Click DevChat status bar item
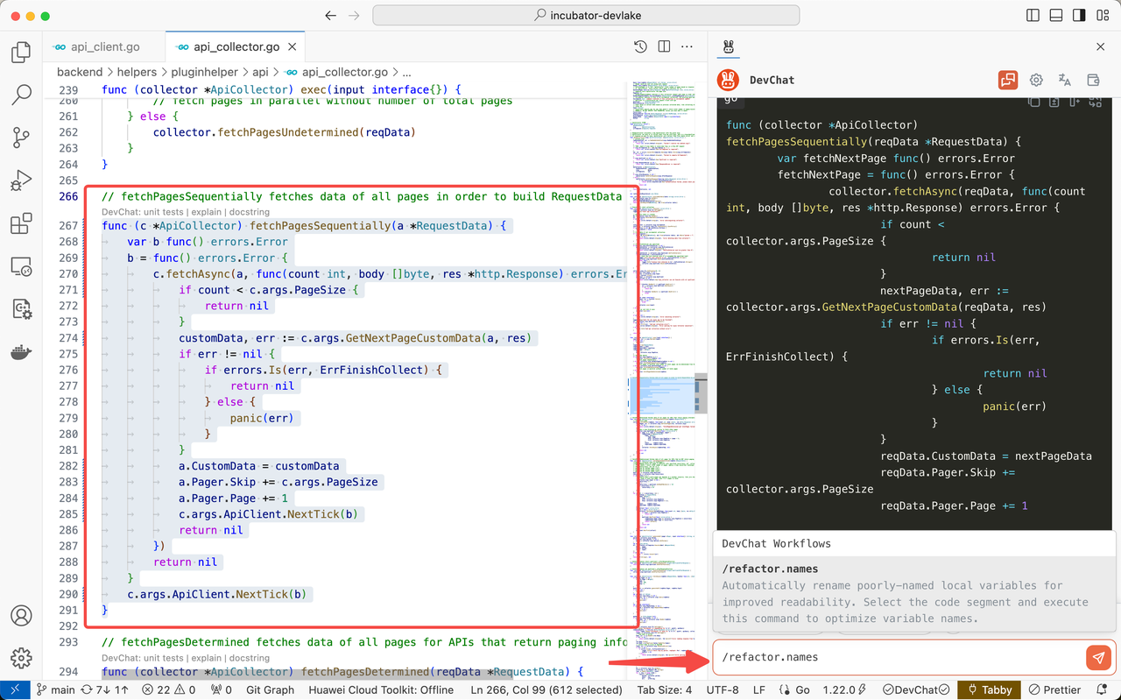Screen dimensions: 1121x700 916,689
